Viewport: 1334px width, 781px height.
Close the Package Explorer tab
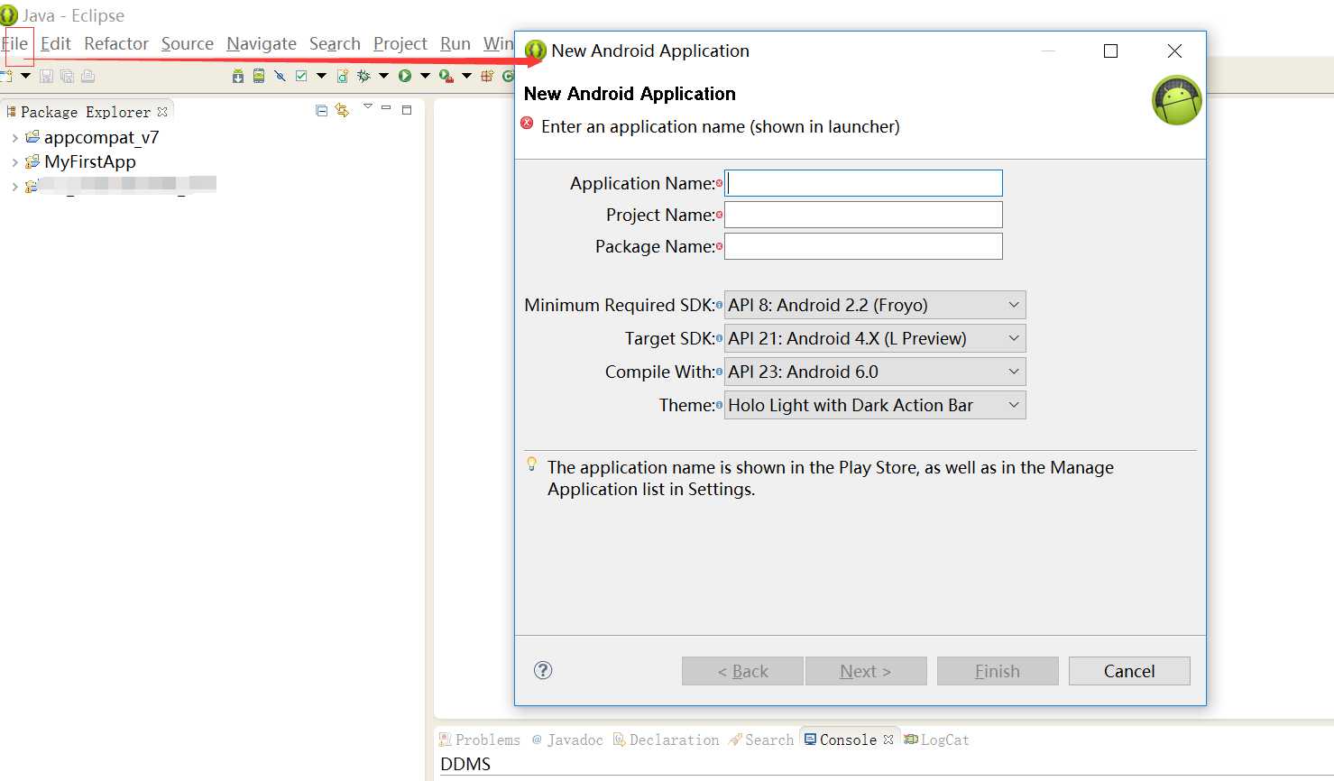point(162,112)
